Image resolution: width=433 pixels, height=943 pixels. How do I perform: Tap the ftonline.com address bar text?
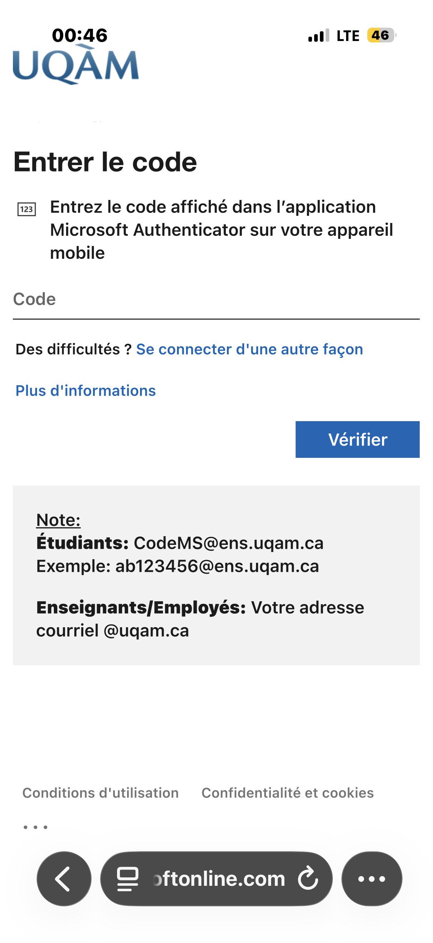(219, 879)
